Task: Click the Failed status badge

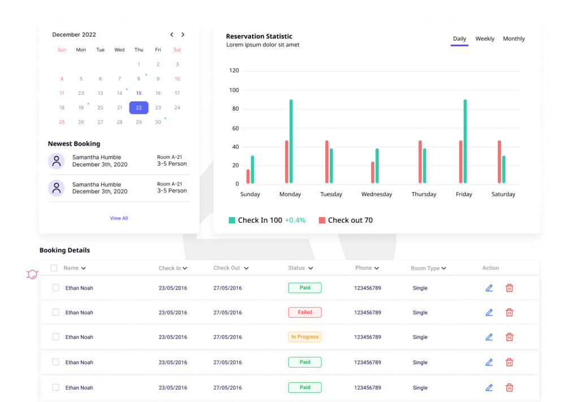Action: (305, 312)
